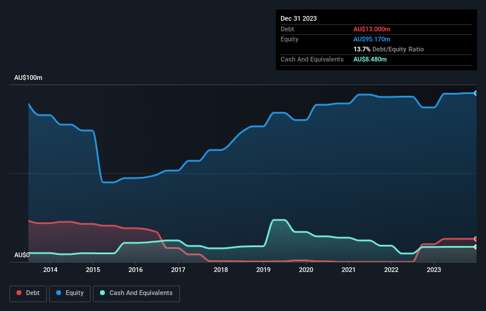Click the AU$0 y-axis label
Screen dimensions: 486x311
click(x=22, y=255)
